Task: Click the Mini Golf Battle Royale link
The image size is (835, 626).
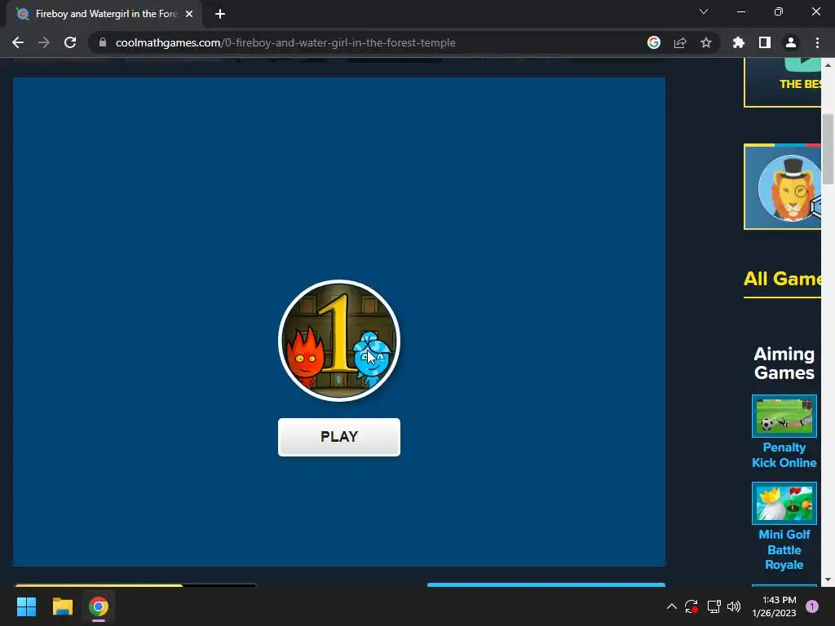Action: click(784, 549)
